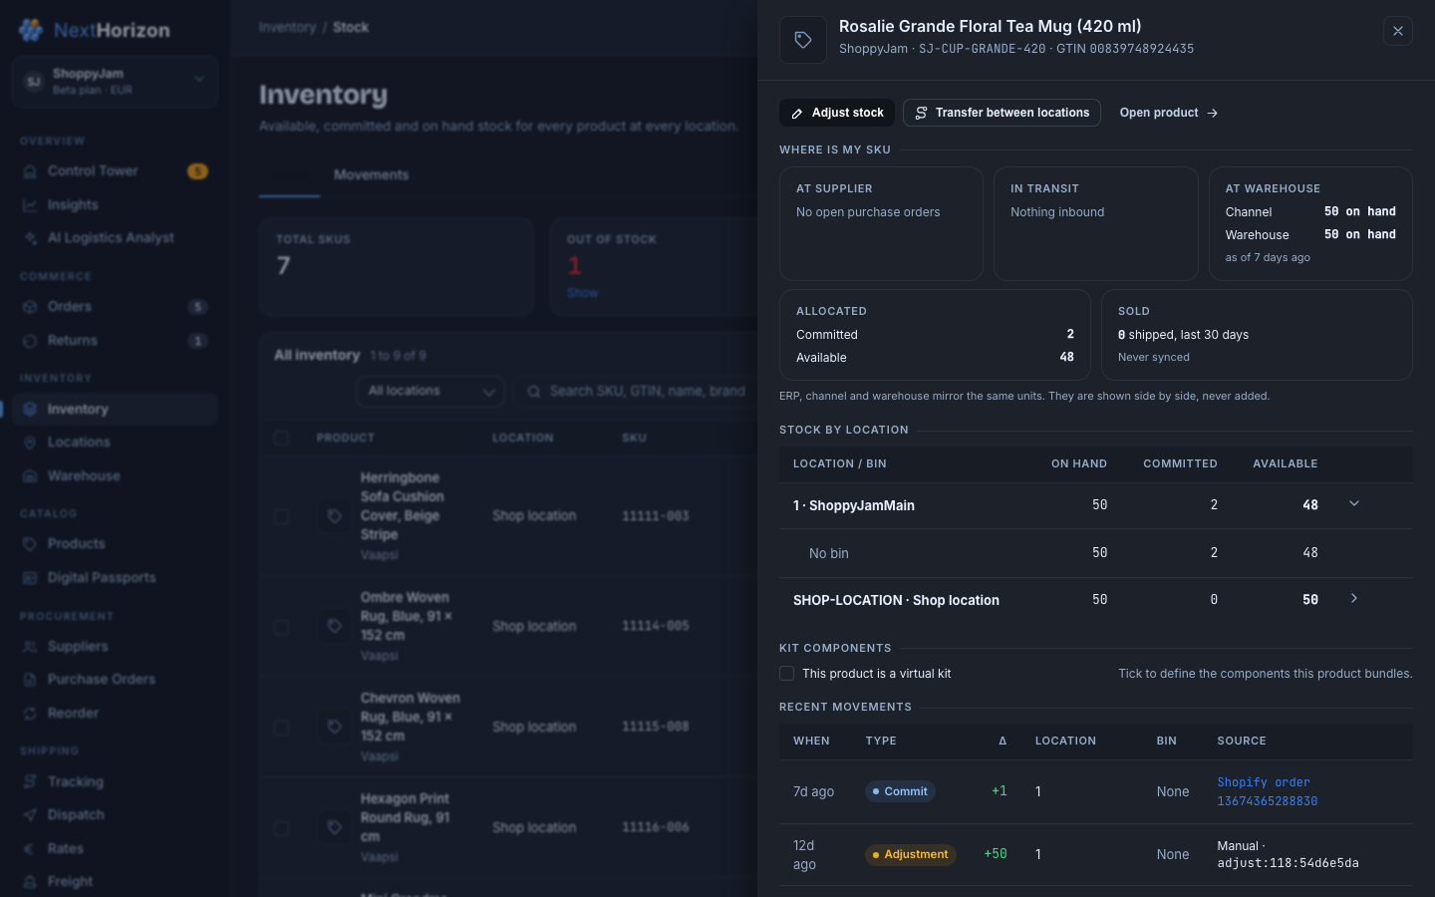1435x897 pixels.
Task: Click the arrow icon beside Open product
Action: 1212,114
